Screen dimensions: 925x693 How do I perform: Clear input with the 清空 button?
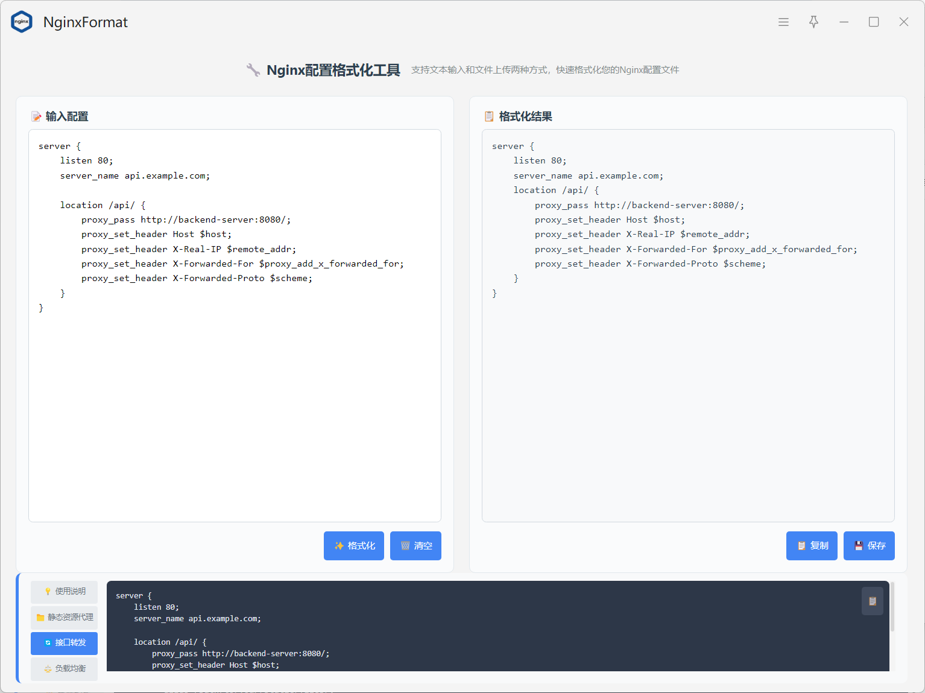coord(415,546)
